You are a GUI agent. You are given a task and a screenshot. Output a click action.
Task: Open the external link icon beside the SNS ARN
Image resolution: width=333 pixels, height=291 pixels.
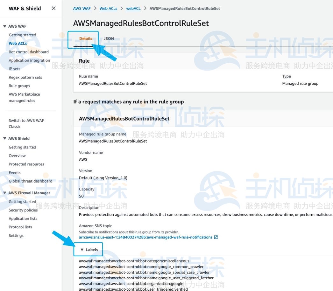(216, 237)
